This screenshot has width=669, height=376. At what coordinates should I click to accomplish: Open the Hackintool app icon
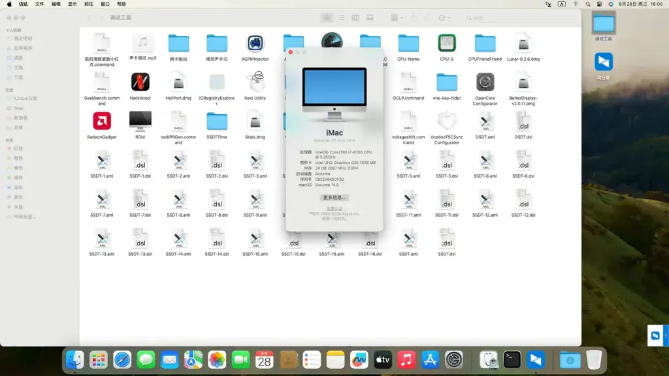click(x=140, y=82)
